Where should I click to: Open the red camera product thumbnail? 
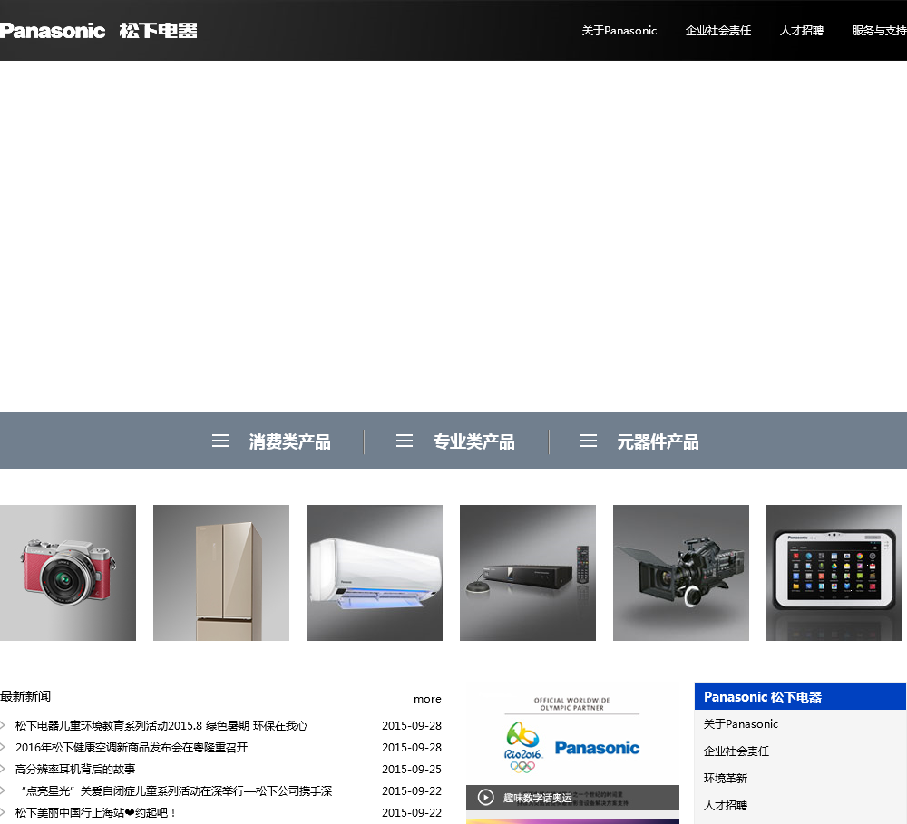click(x=68, y=573)
